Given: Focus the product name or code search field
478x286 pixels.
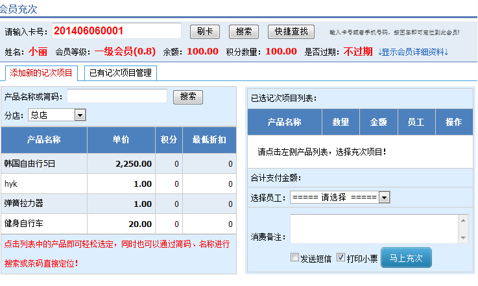Looking at the screenshot, I should click(117, 97).
